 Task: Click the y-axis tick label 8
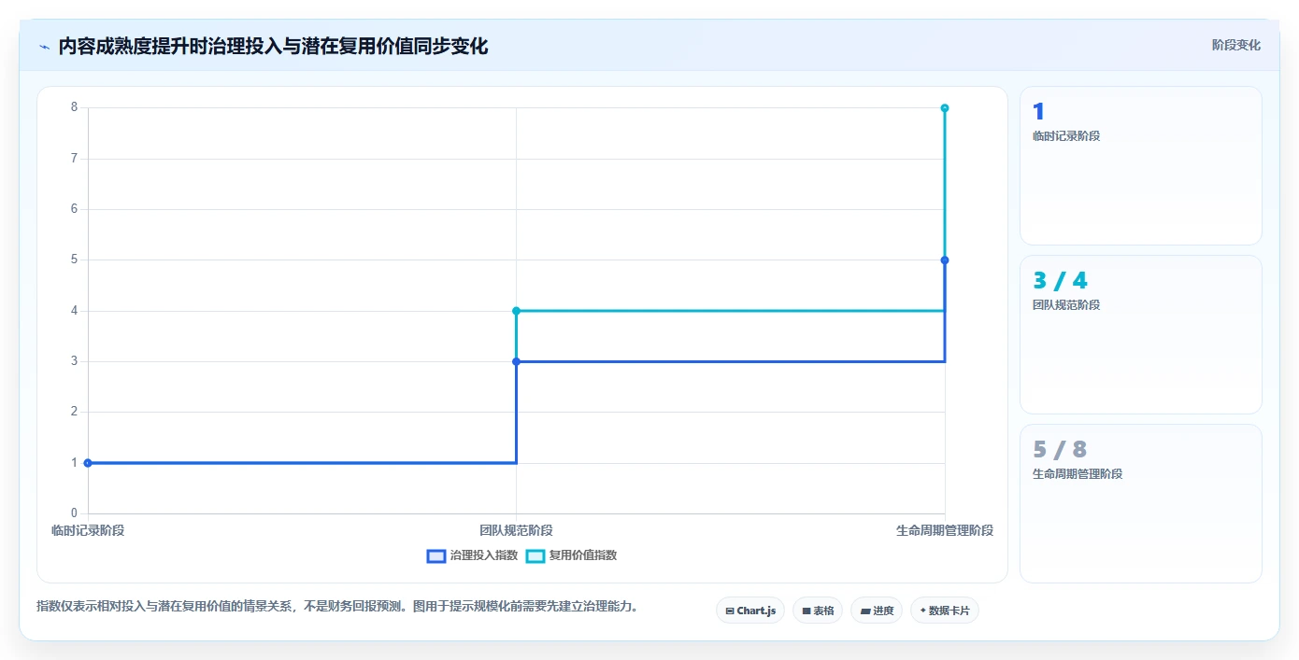click(74, 107)
